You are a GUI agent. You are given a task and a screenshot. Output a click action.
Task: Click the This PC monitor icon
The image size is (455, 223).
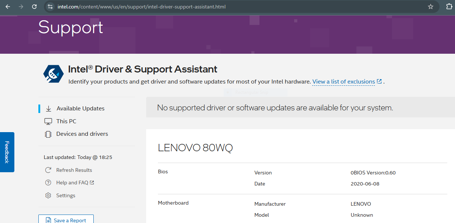[48, 121]
